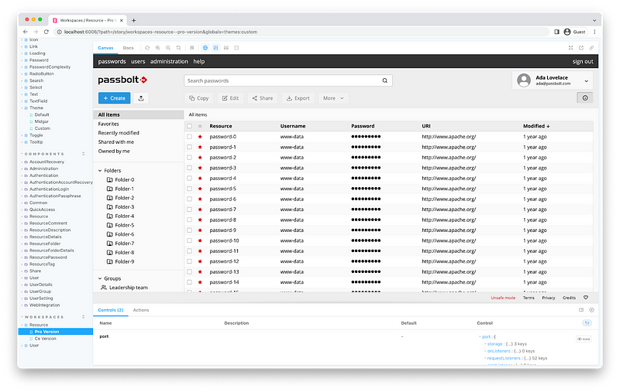Image resolution: width=620 pixels, height=392 pixels.
Task: Check the box for password-4
Action: 189,179
